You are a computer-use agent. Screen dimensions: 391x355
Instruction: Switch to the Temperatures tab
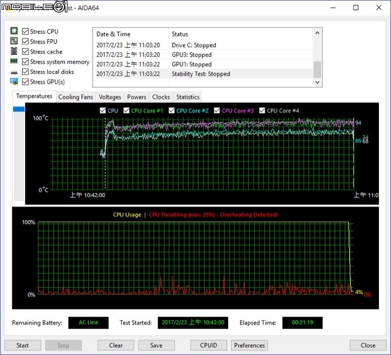[x=34, y=96]
